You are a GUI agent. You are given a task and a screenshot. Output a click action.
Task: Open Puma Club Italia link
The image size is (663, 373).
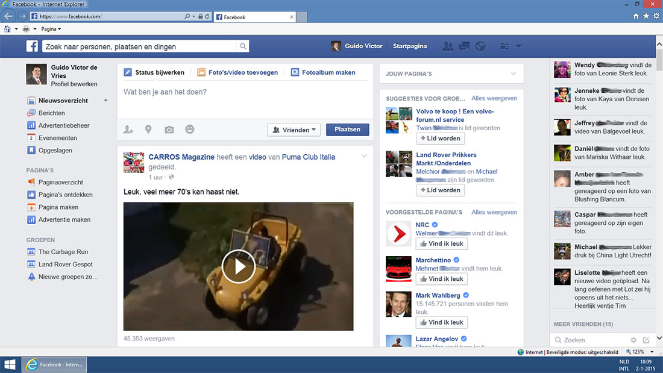(308, 157)
